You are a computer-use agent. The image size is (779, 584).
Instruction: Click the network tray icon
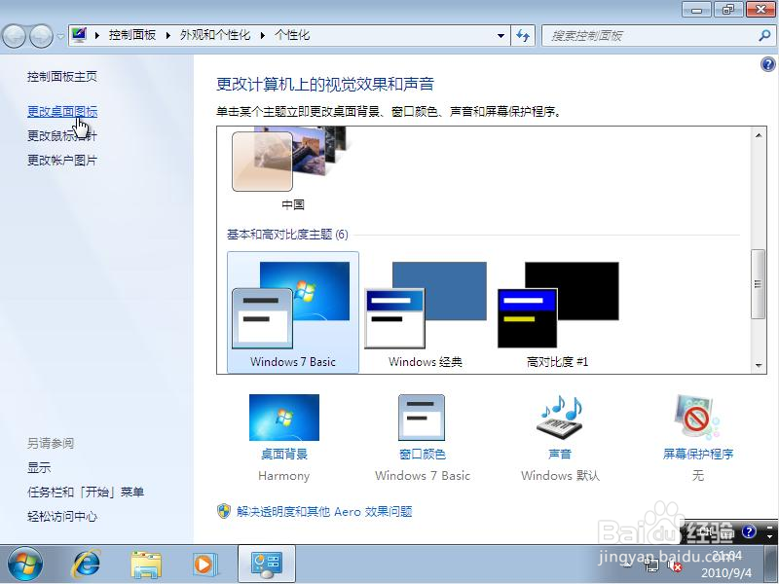(651, 565)
